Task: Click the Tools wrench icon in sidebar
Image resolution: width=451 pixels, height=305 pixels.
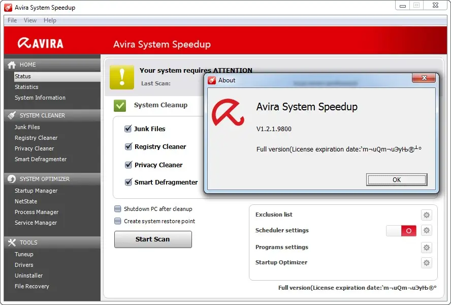Action: click(x=12, y=242)
